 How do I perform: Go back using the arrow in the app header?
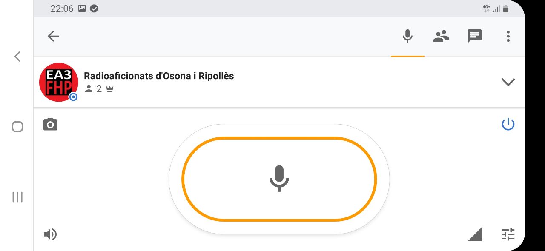53,36
